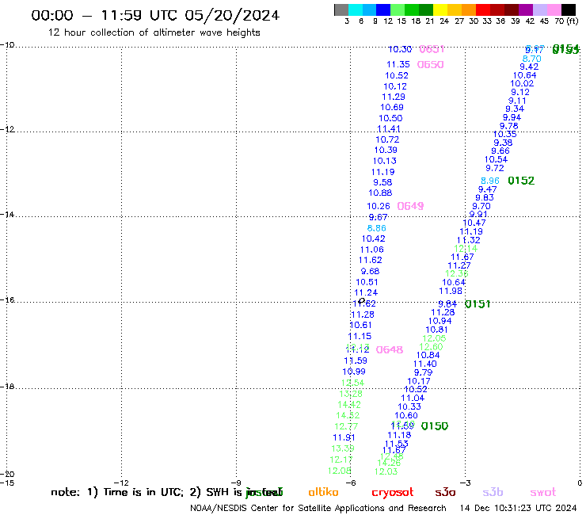Click the -6 longitude axis label

point(350,483)
